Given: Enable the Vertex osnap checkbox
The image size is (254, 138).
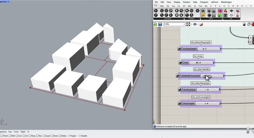Looking at the screenshot, I should coord(60,136).
